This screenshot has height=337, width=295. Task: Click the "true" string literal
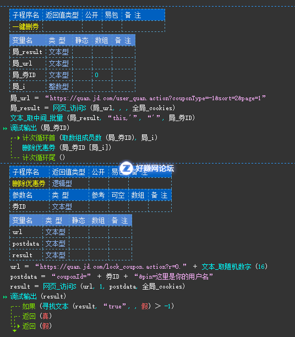115,307
